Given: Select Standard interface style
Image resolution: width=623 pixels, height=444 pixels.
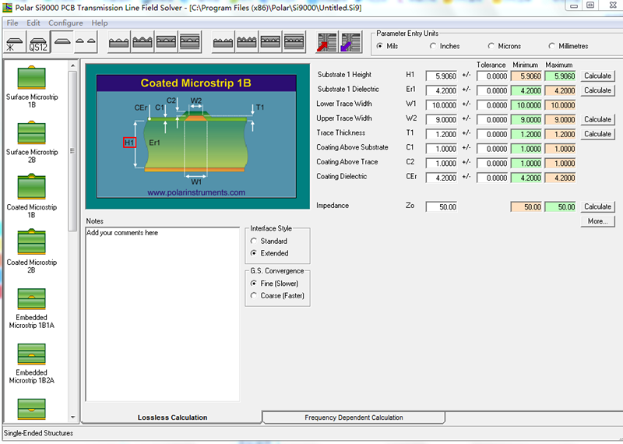Looking at the screenshot, I should point(269,241).
